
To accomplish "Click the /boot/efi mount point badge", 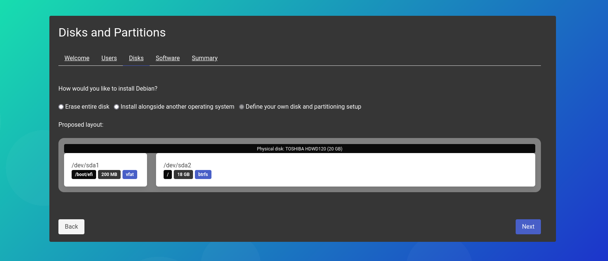I will pyautogui.click(x=84, y=175).
